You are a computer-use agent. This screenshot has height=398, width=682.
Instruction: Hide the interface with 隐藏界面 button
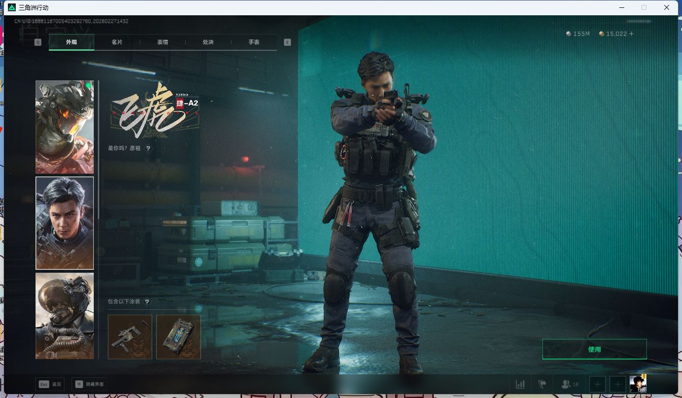89,384
